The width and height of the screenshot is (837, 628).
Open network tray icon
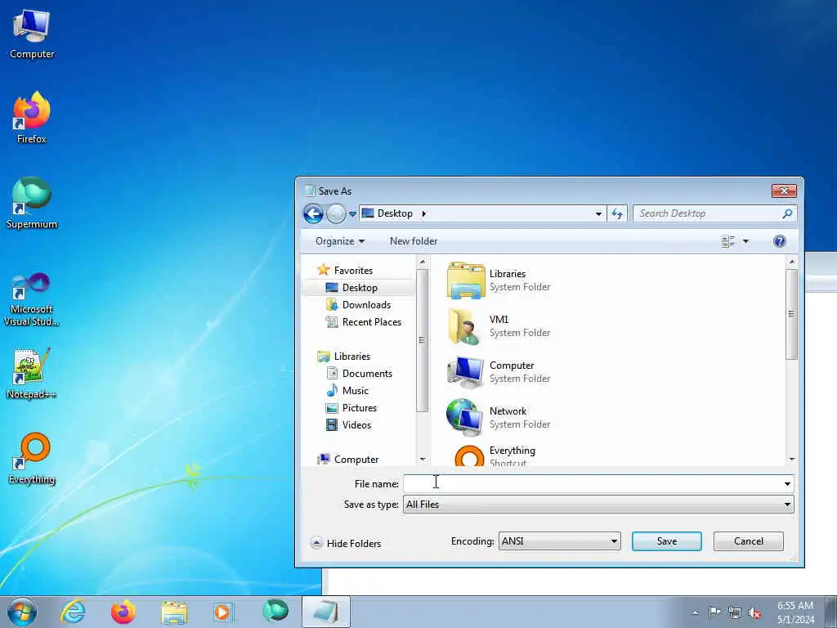(735, 612)
